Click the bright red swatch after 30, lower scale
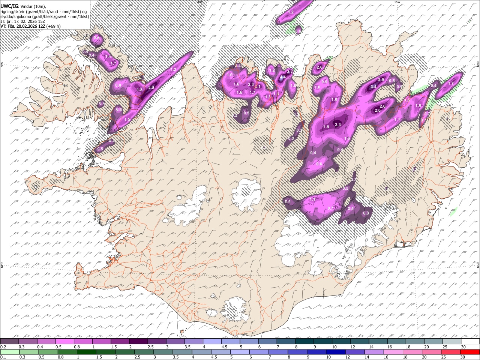Image resolution: width=480 pixels, height=360 pixels. (469, 352)
